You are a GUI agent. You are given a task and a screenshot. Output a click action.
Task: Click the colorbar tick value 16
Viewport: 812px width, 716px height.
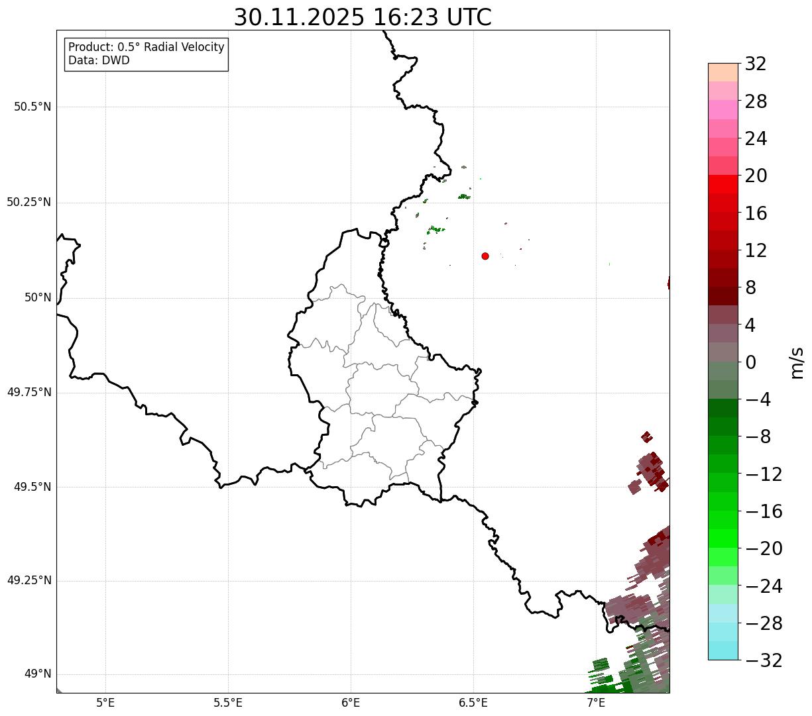click(x=756, y=213)
